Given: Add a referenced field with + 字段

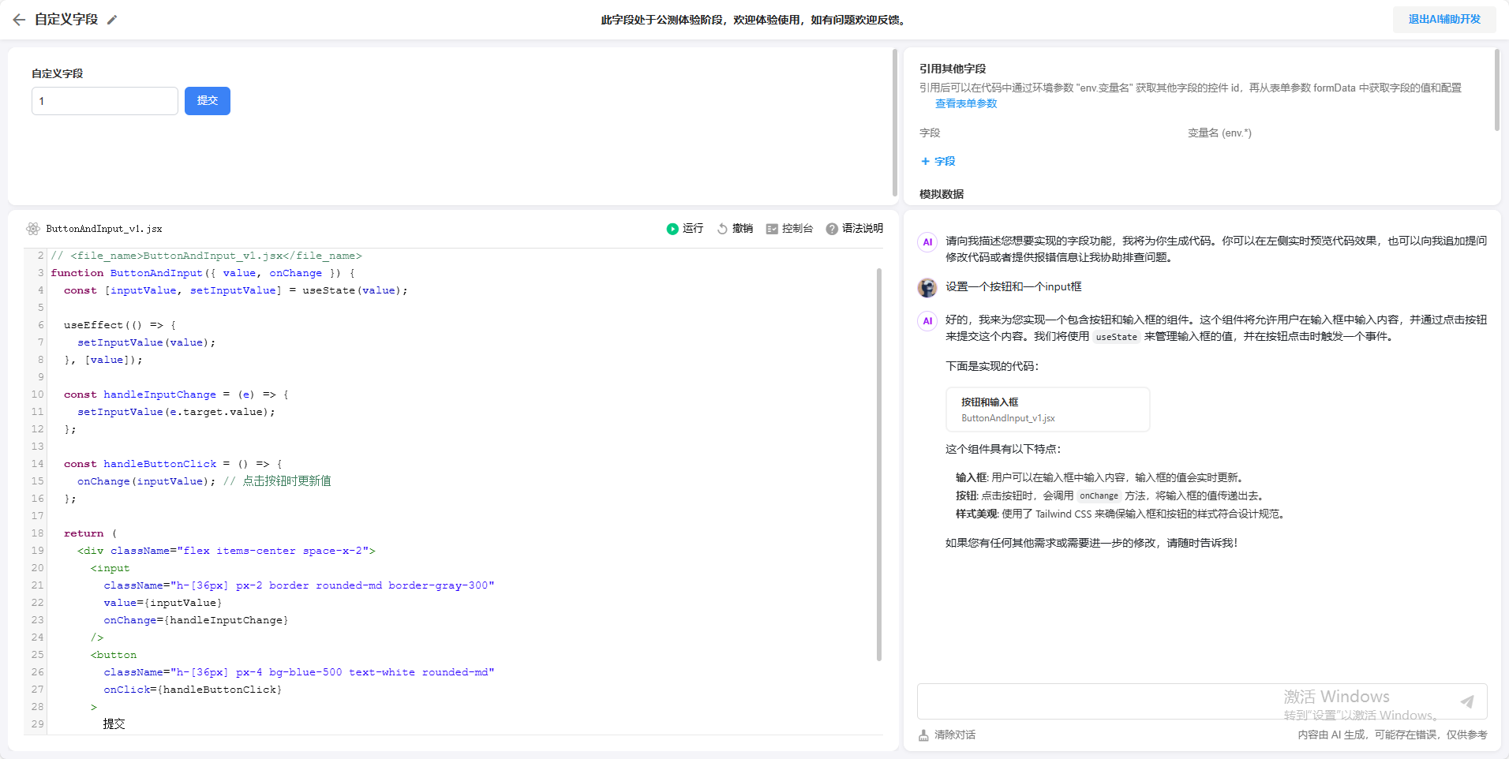Looking at the screenshot, I should coord(938,161).
